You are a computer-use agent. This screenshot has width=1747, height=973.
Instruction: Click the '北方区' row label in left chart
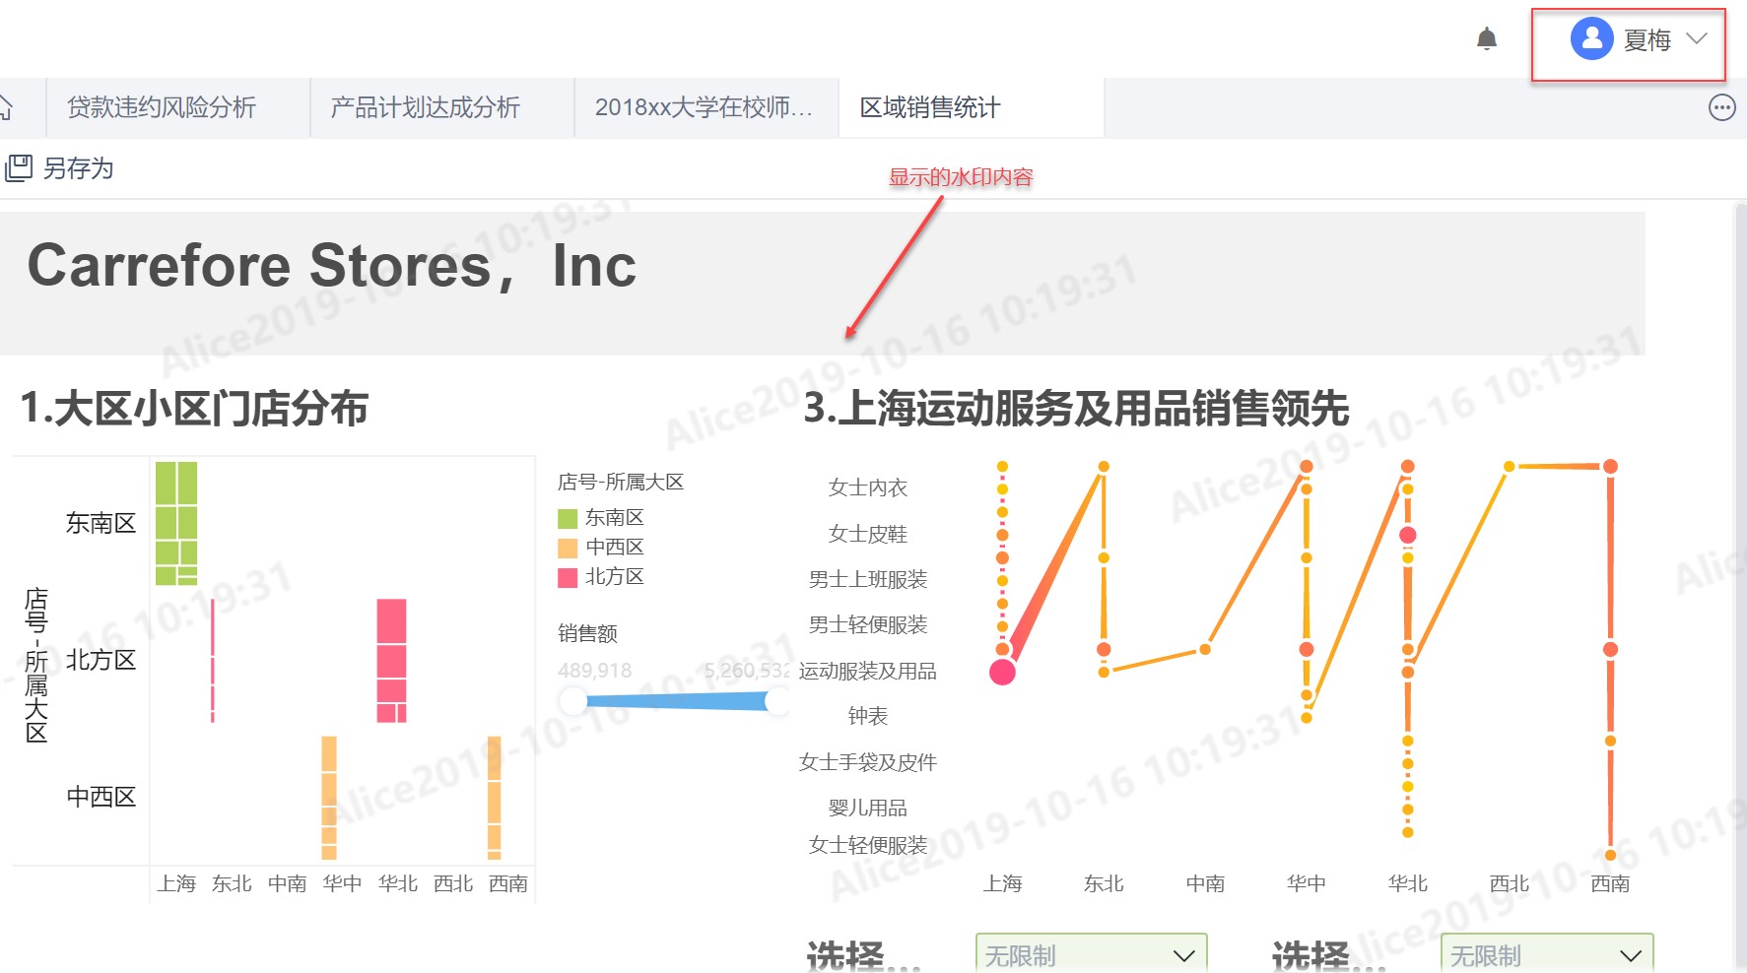(101, 660)
